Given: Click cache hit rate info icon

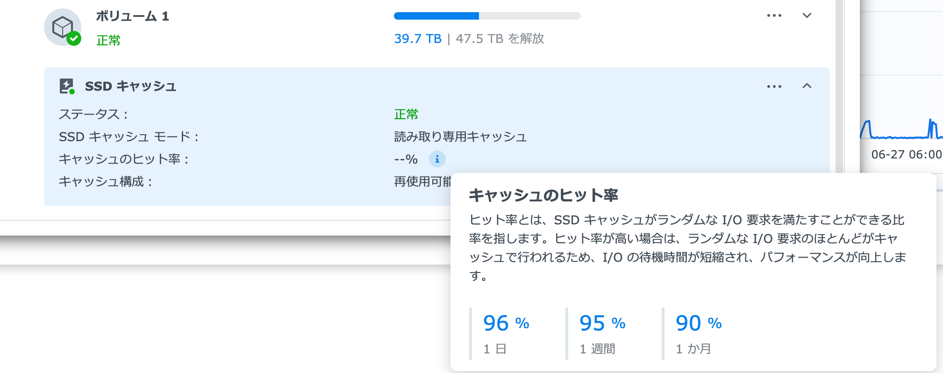Looking at the screenshot, I should [437, 159].
